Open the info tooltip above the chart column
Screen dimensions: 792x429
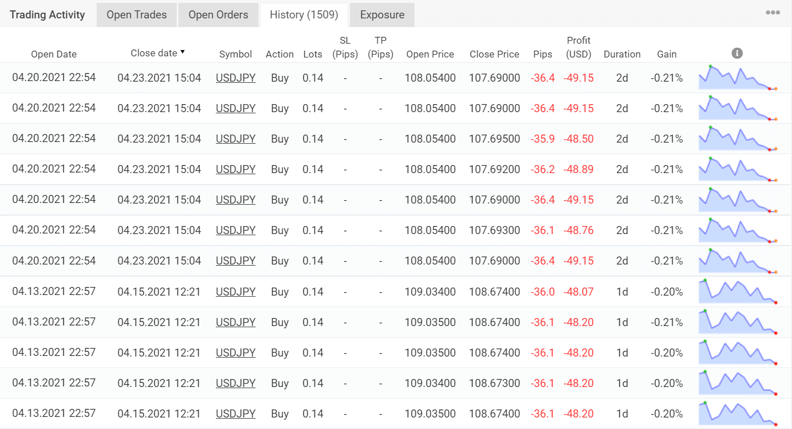click(737, 52)
